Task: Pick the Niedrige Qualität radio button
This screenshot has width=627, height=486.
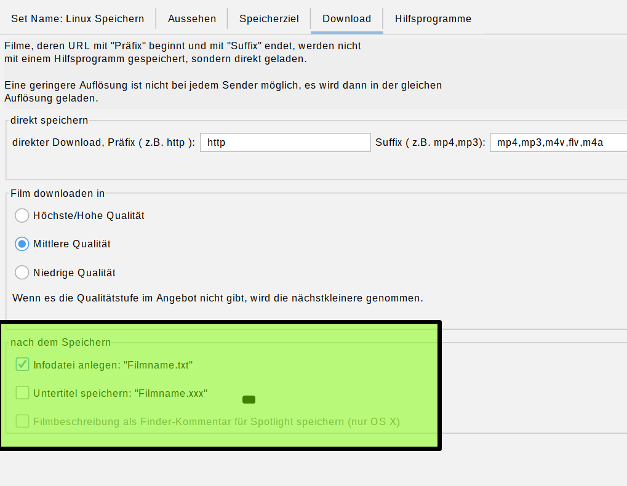Action: pyautogui.click(x=22, y=273)
